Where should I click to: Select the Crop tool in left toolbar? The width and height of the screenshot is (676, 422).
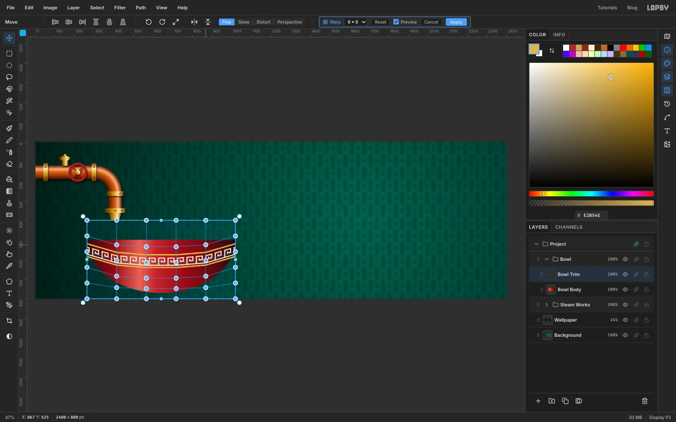(9, 321)
